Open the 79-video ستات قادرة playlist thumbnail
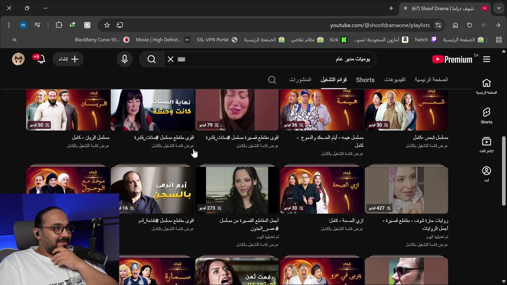 click(x=237, y=110)
